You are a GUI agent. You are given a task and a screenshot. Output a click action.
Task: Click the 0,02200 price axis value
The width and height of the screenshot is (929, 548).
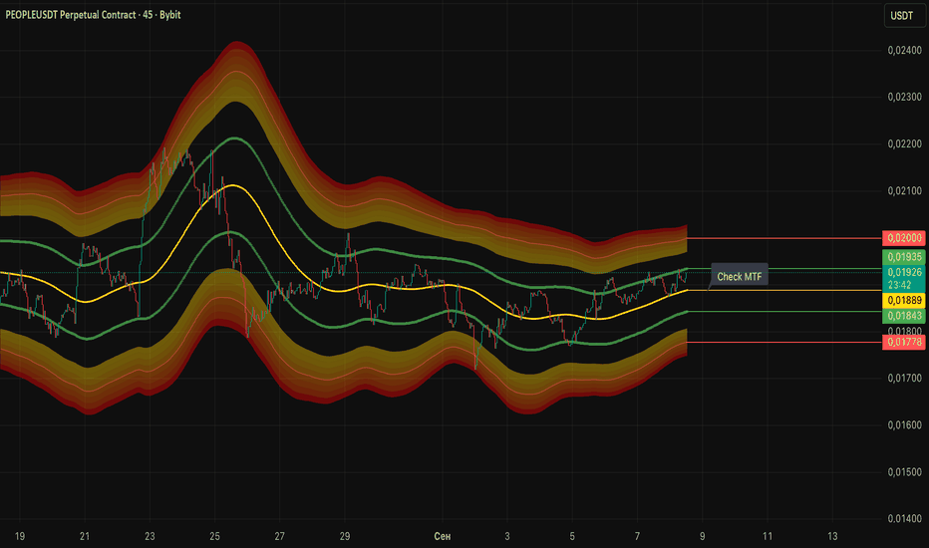click(905, 143)
